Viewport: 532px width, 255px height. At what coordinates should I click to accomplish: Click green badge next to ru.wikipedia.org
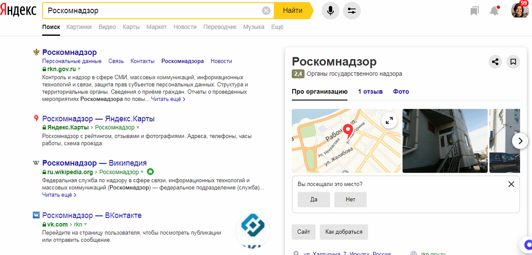(150, 172)
